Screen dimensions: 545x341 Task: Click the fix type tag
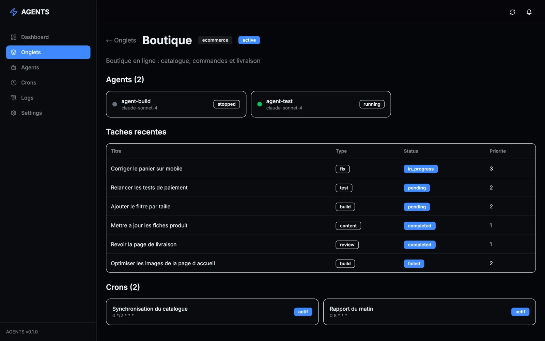click(343, 169)
